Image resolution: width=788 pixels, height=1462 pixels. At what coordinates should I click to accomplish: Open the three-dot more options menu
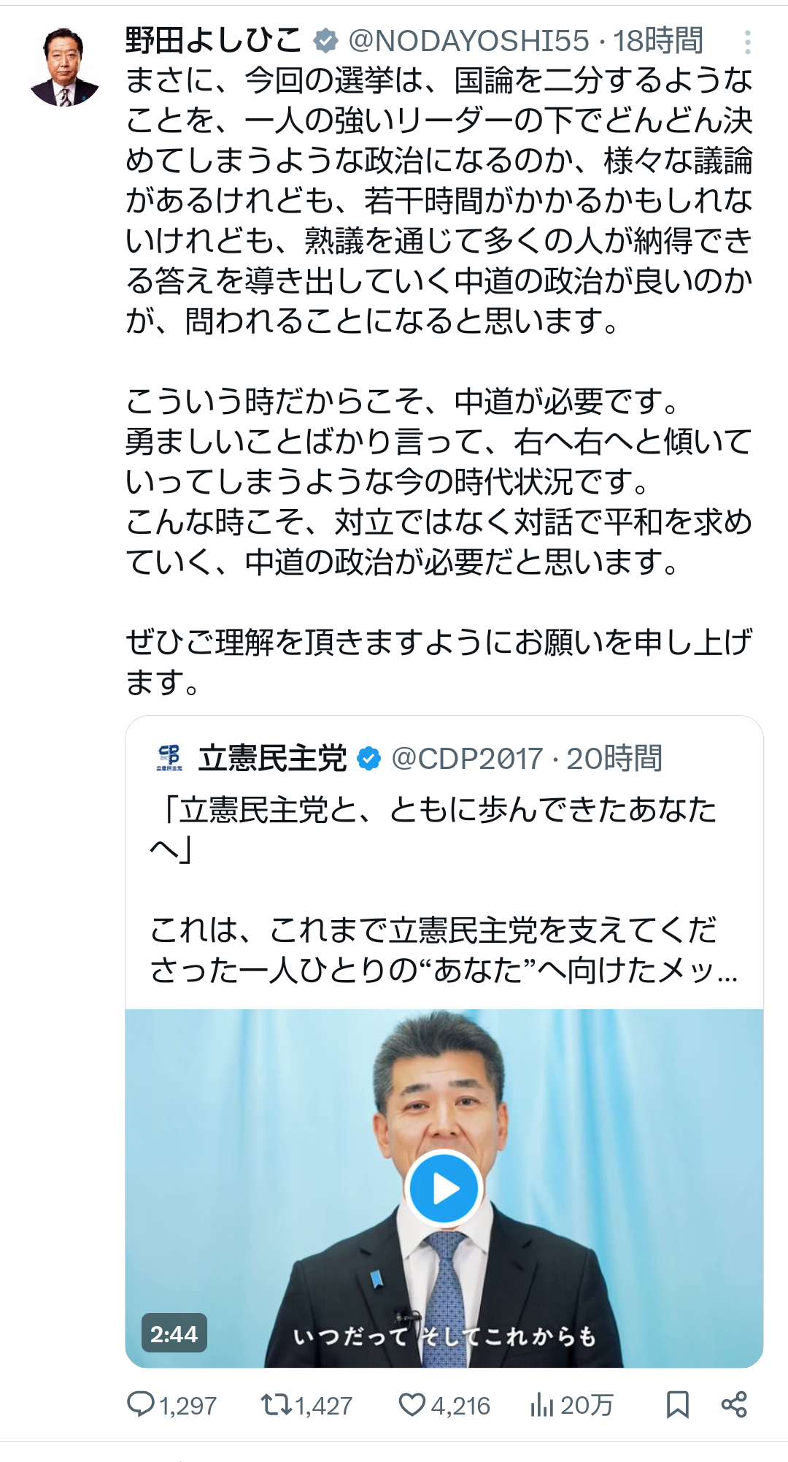(748, 42)
